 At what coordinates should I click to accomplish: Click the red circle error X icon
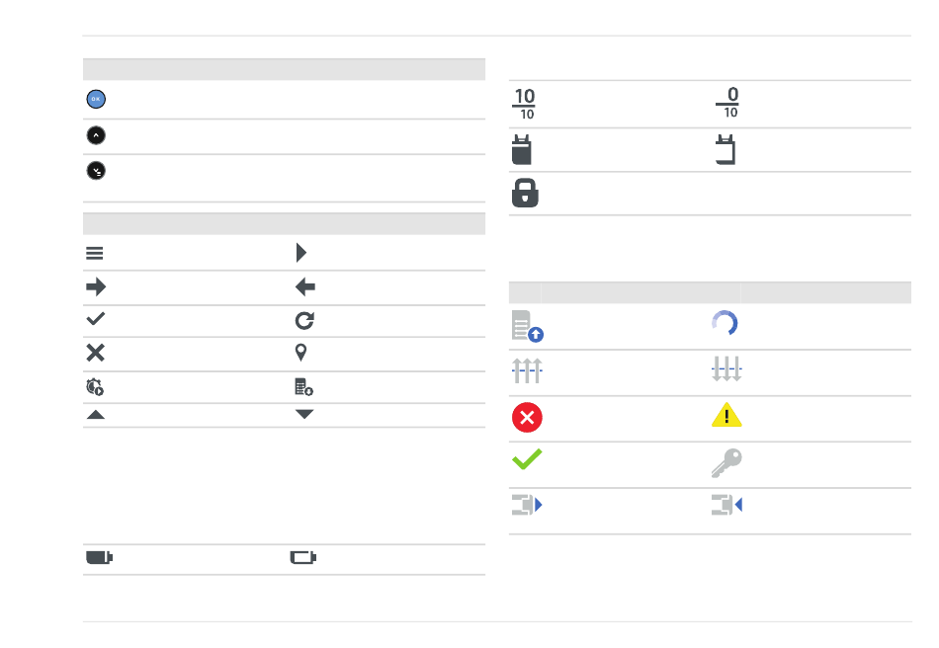point(527,418)
